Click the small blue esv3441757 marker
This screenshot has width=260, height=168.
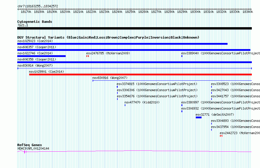click(212, 99)
